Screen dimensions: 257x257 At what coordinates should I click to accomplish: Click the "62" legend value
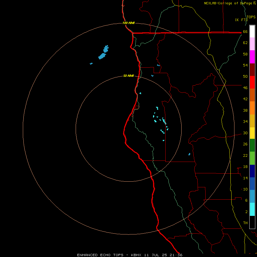245,43
